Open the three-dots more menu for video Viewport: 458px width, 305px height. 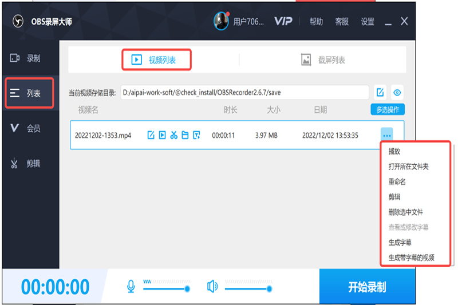pyautogui.click(x=387, y=136)
